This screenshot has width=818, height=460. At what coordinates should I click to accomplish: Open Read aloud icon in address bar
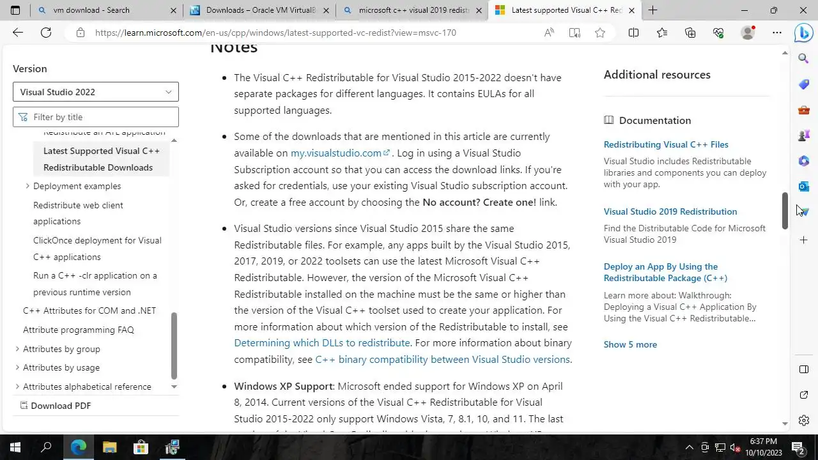point(549,33)
